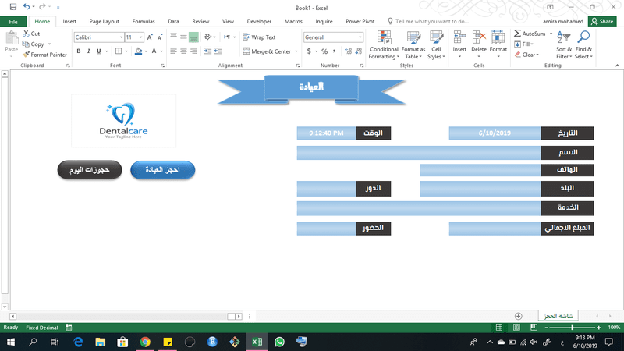Click the الاسم name input field

pyautogui.click(x=418, y=152)
